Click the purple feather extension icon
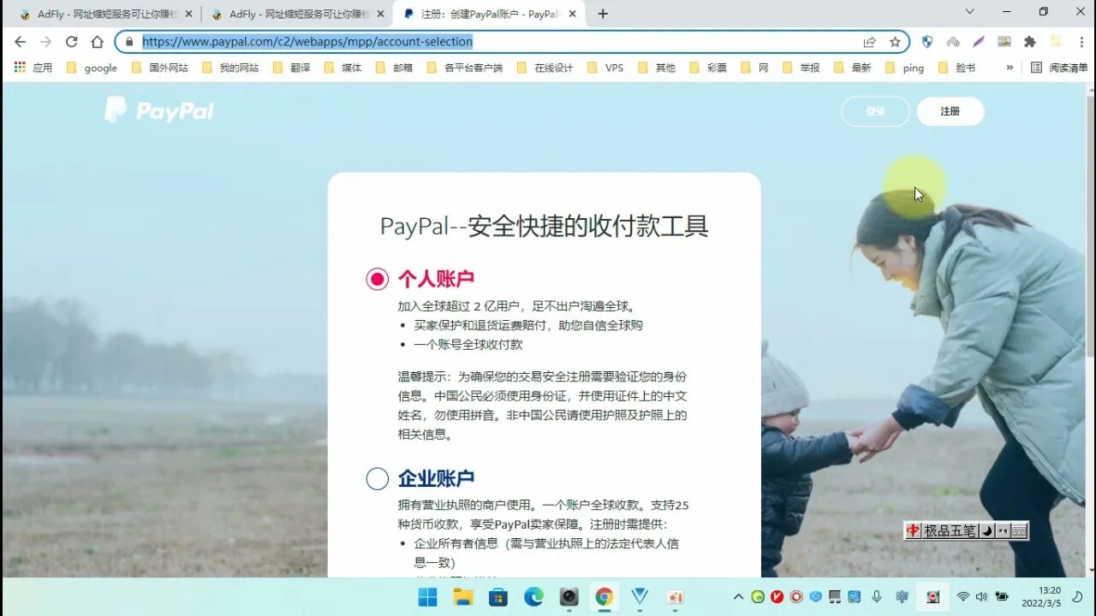The height and width of the screenshot is (616, 1096). 979,42
